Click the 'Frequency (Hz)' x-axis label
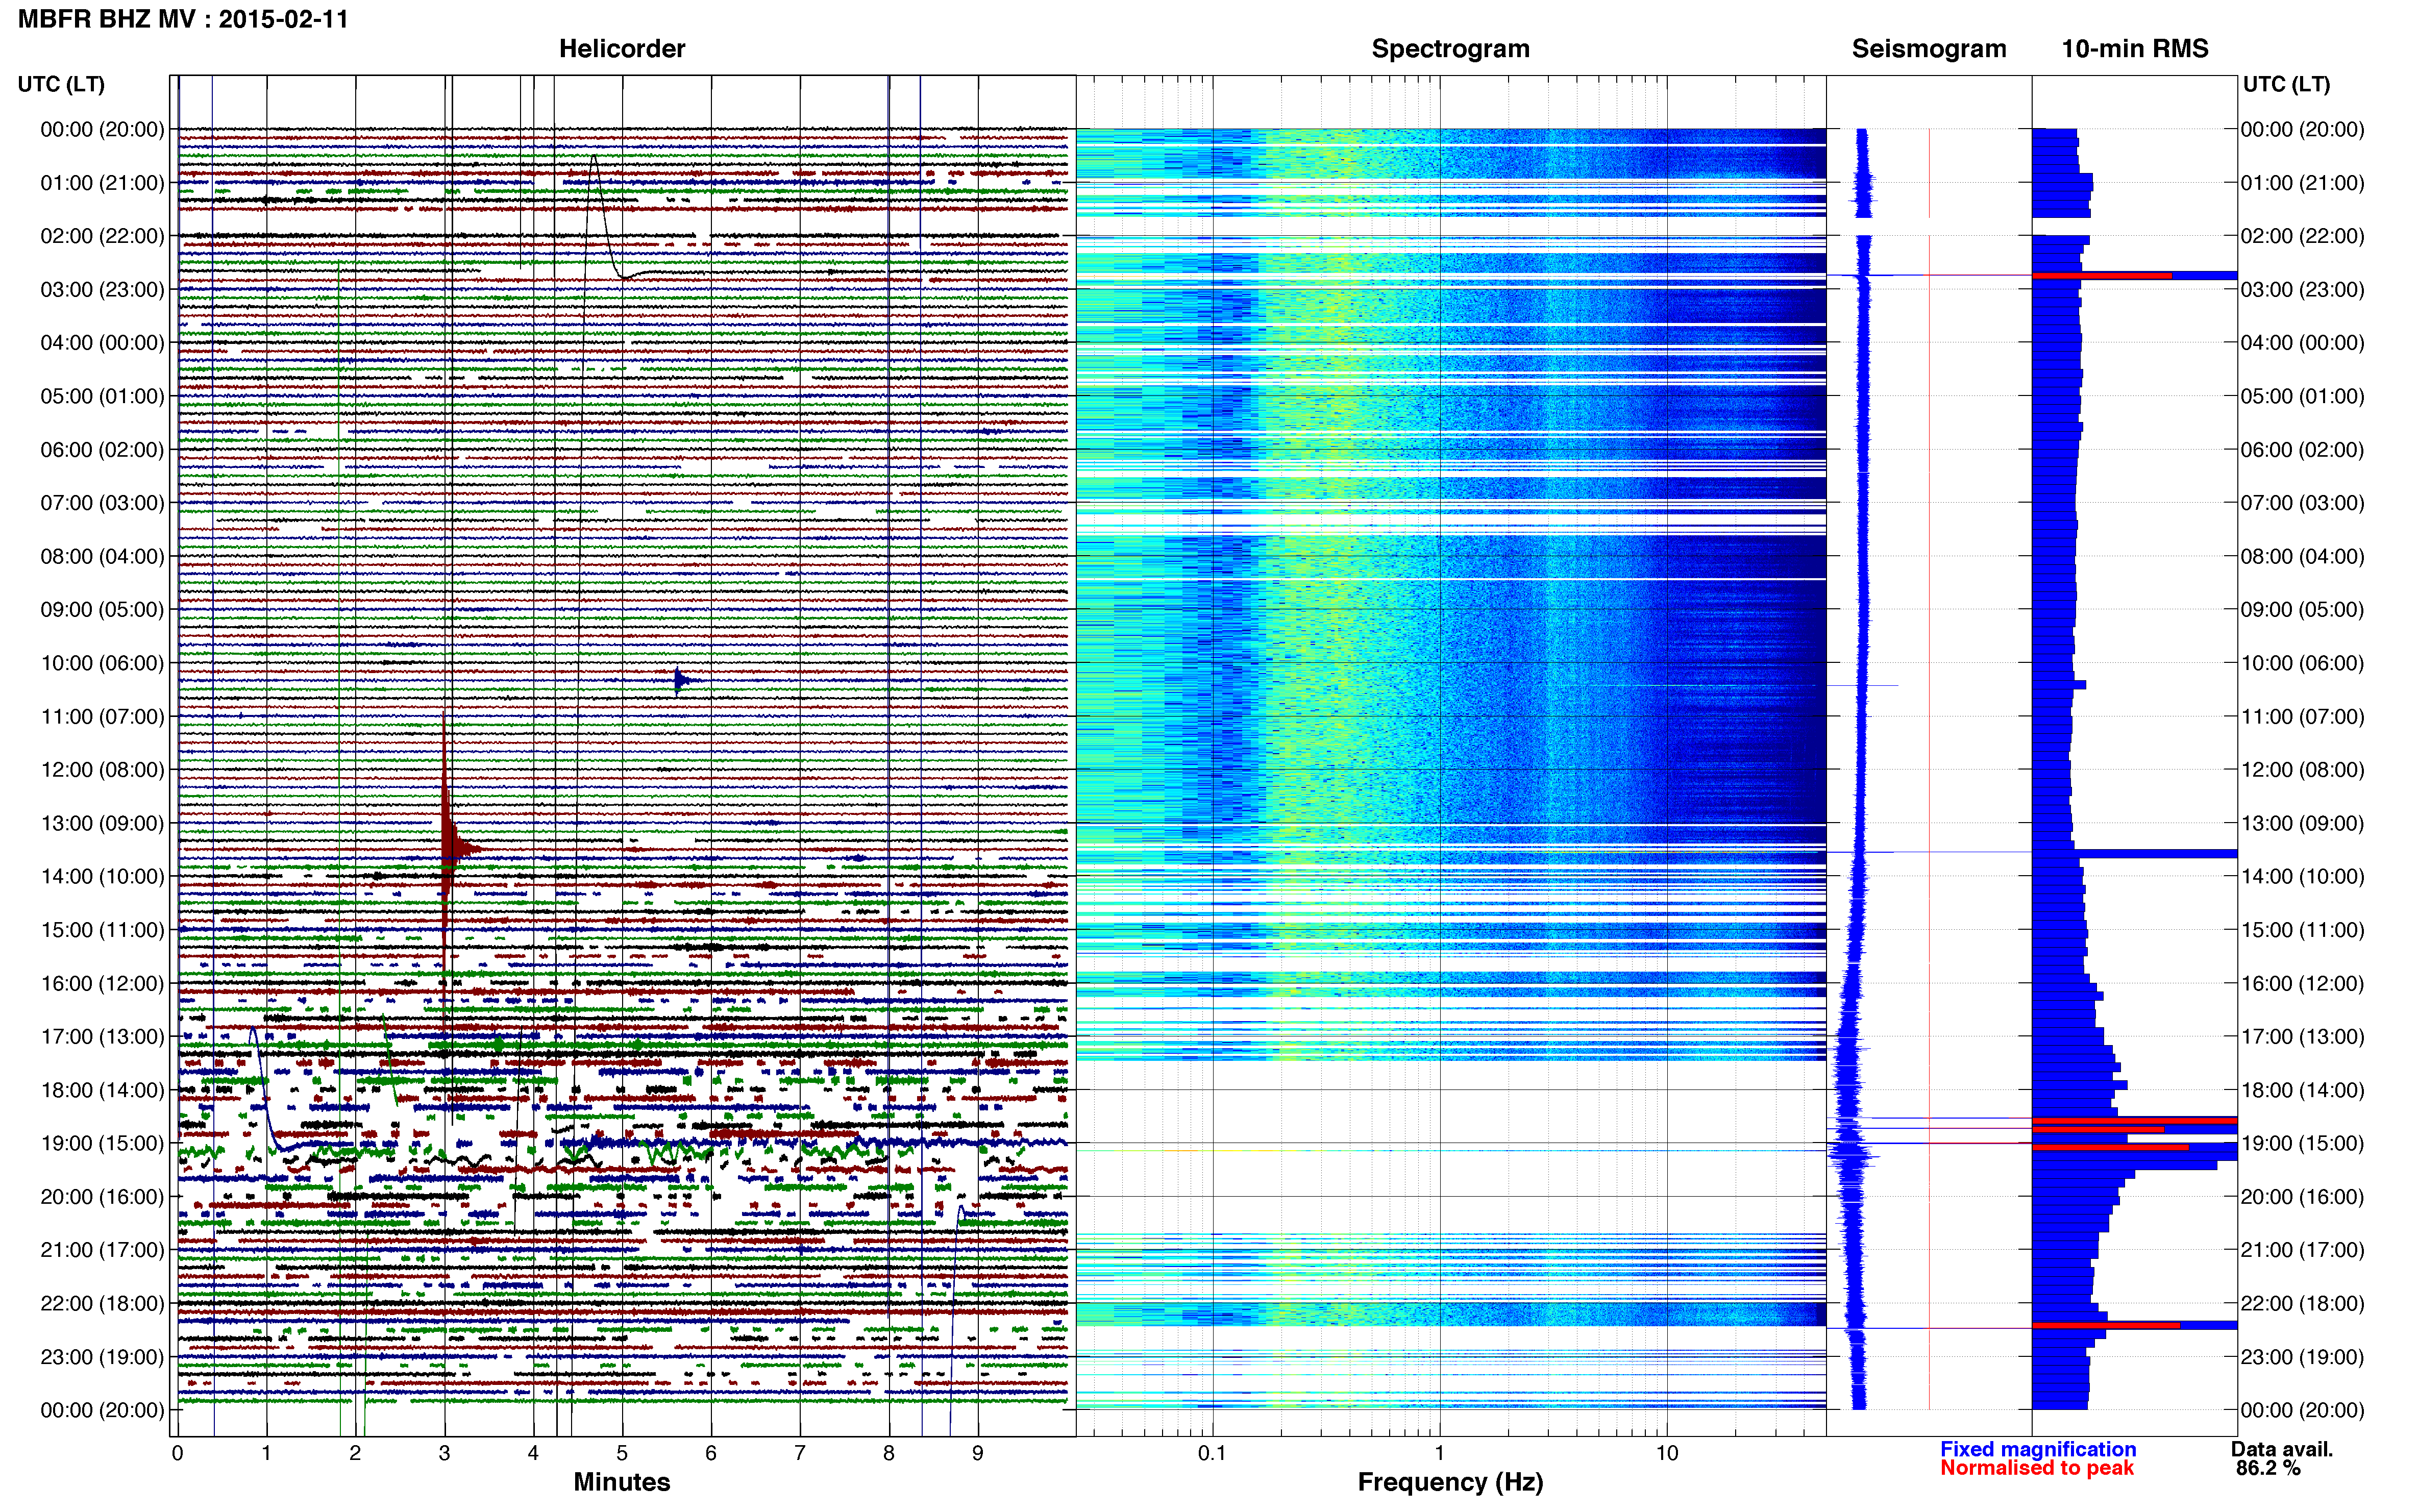This screenshot has height=1512, width=2419. [1450, 1482]
